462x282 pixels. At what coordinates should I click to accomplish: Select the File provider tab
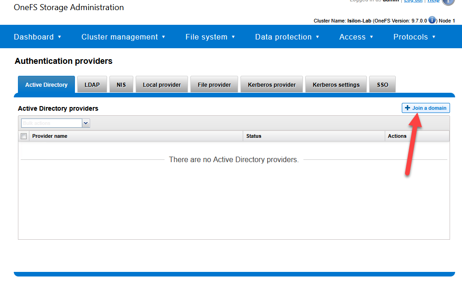[214, 85]
